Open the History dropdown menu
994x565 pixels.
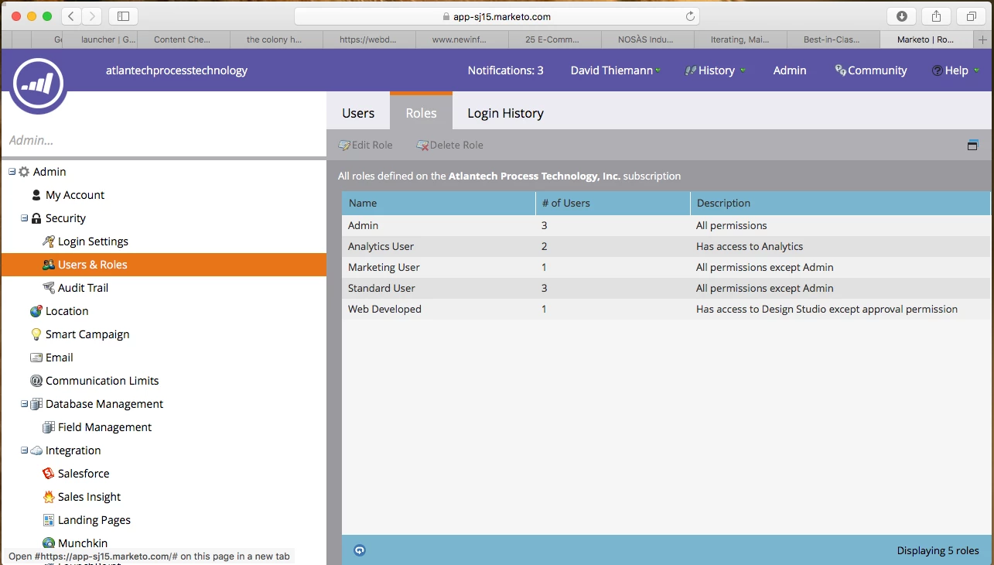click(716, 70)
